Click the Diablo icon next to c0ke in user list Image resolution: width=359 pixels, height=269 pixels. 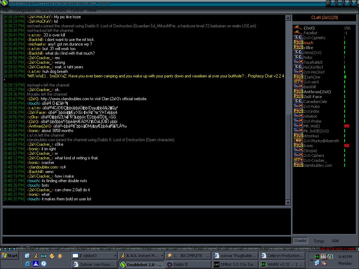pyautogui.click(x=298, y=47)
